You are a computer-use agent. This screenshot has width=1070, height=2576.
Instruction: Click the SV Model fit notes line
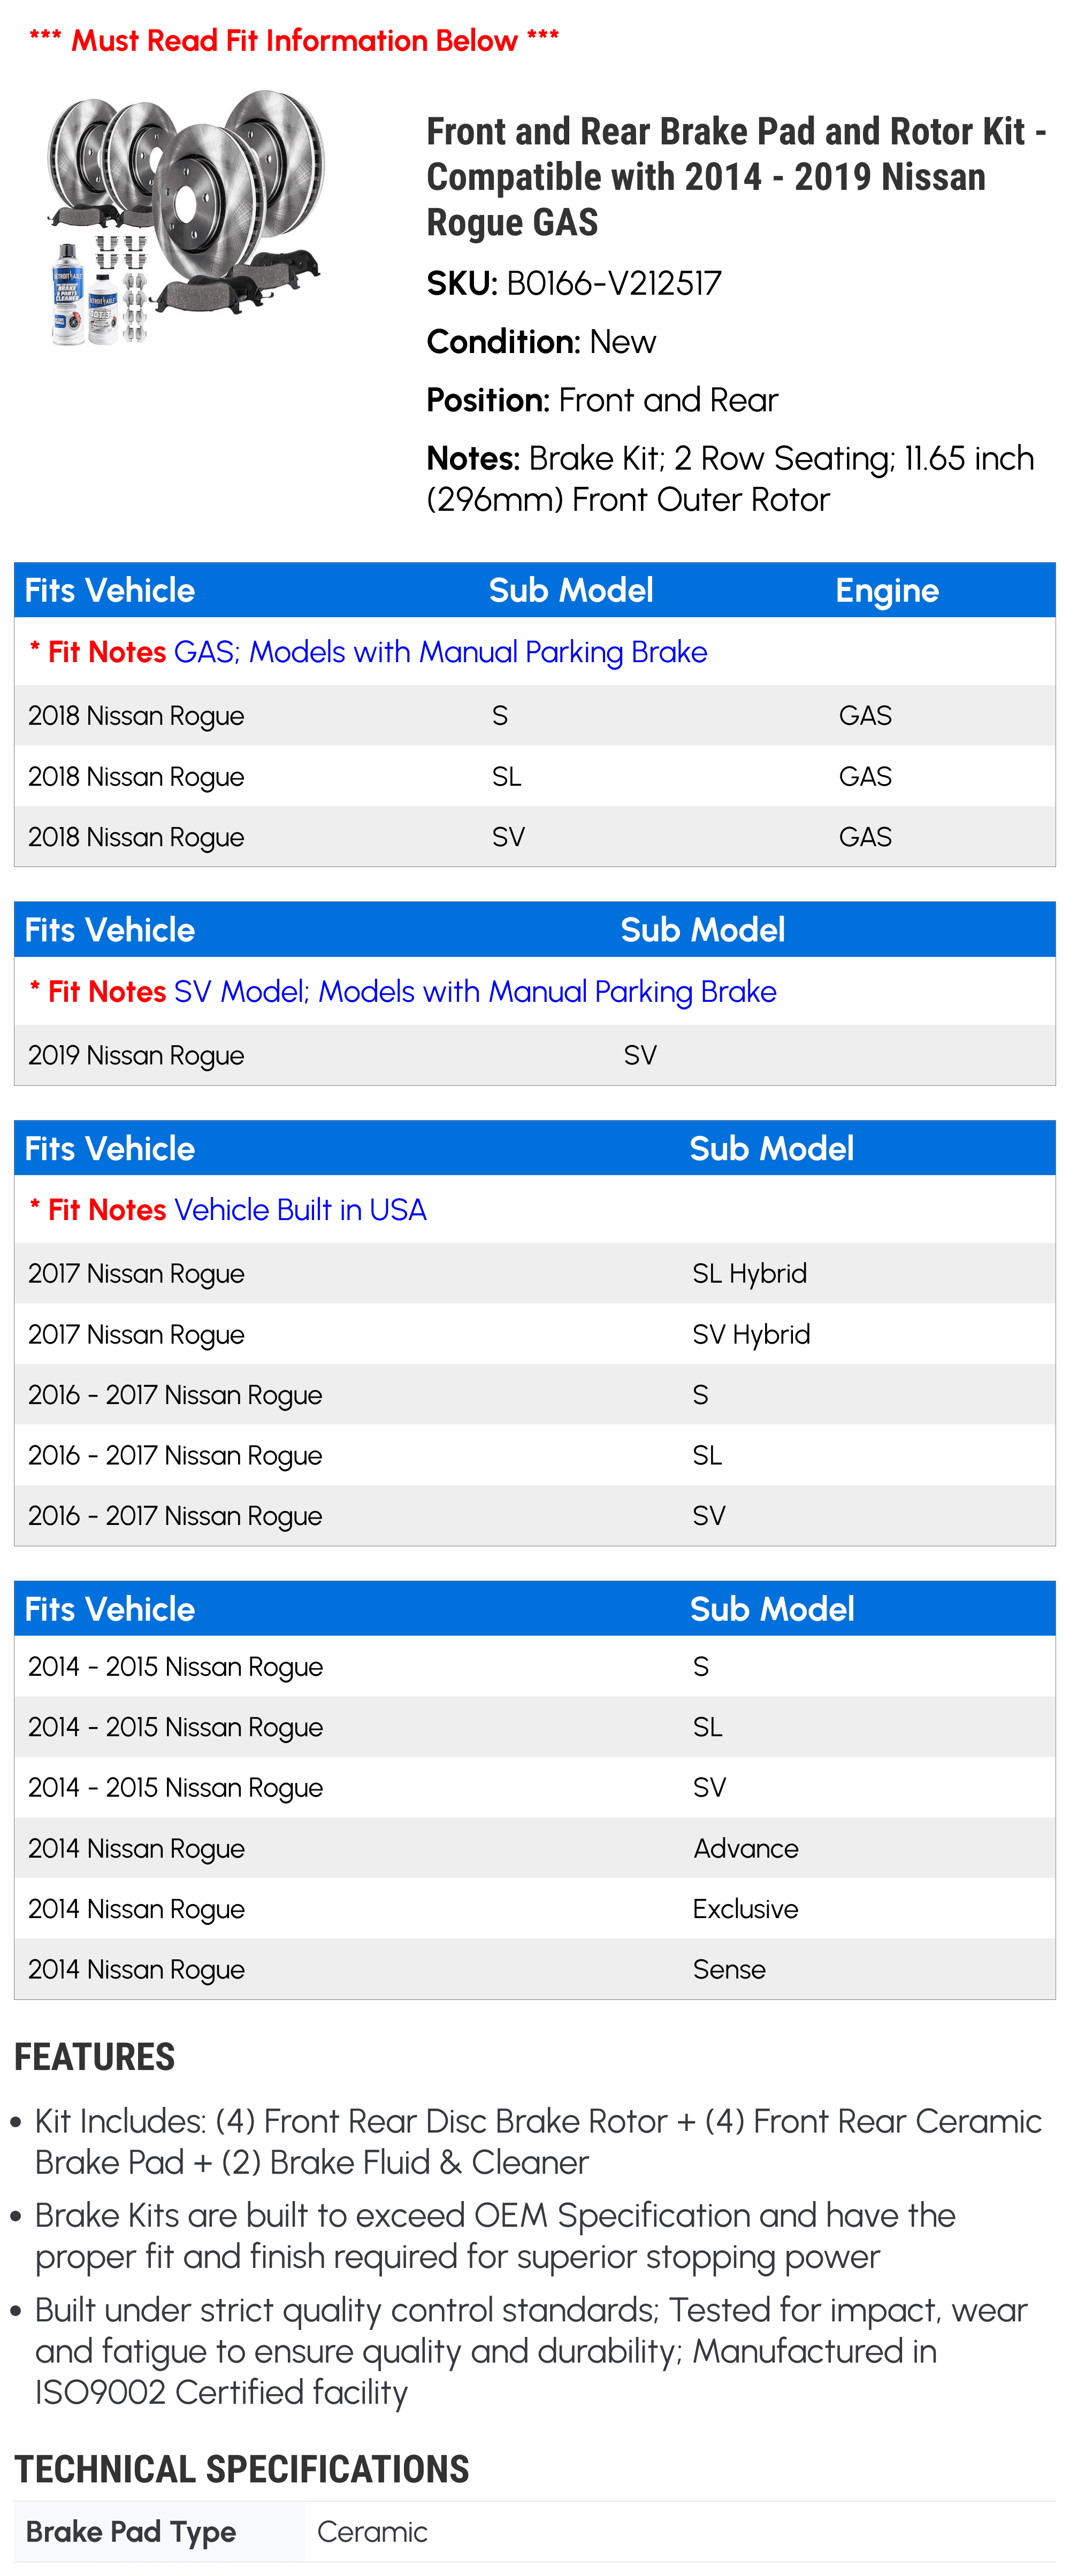(403, 991)
